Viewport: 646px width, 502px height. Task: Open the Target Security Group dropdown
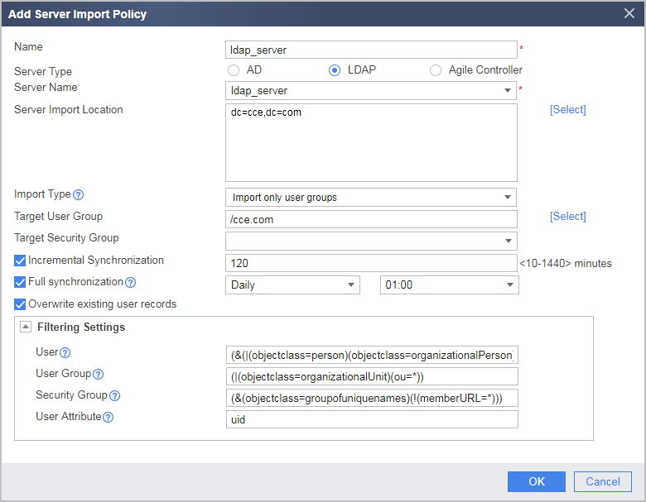371,241
